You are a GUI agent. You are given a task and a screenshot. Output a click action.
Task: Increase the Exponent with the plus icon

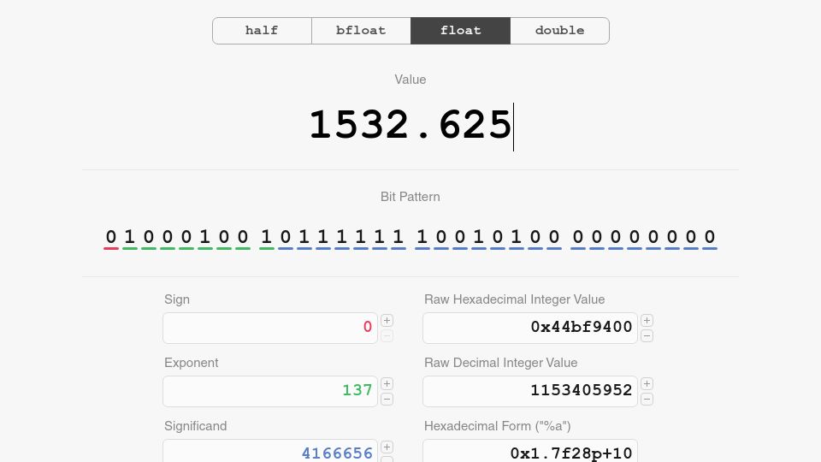[x=387, y=384]
